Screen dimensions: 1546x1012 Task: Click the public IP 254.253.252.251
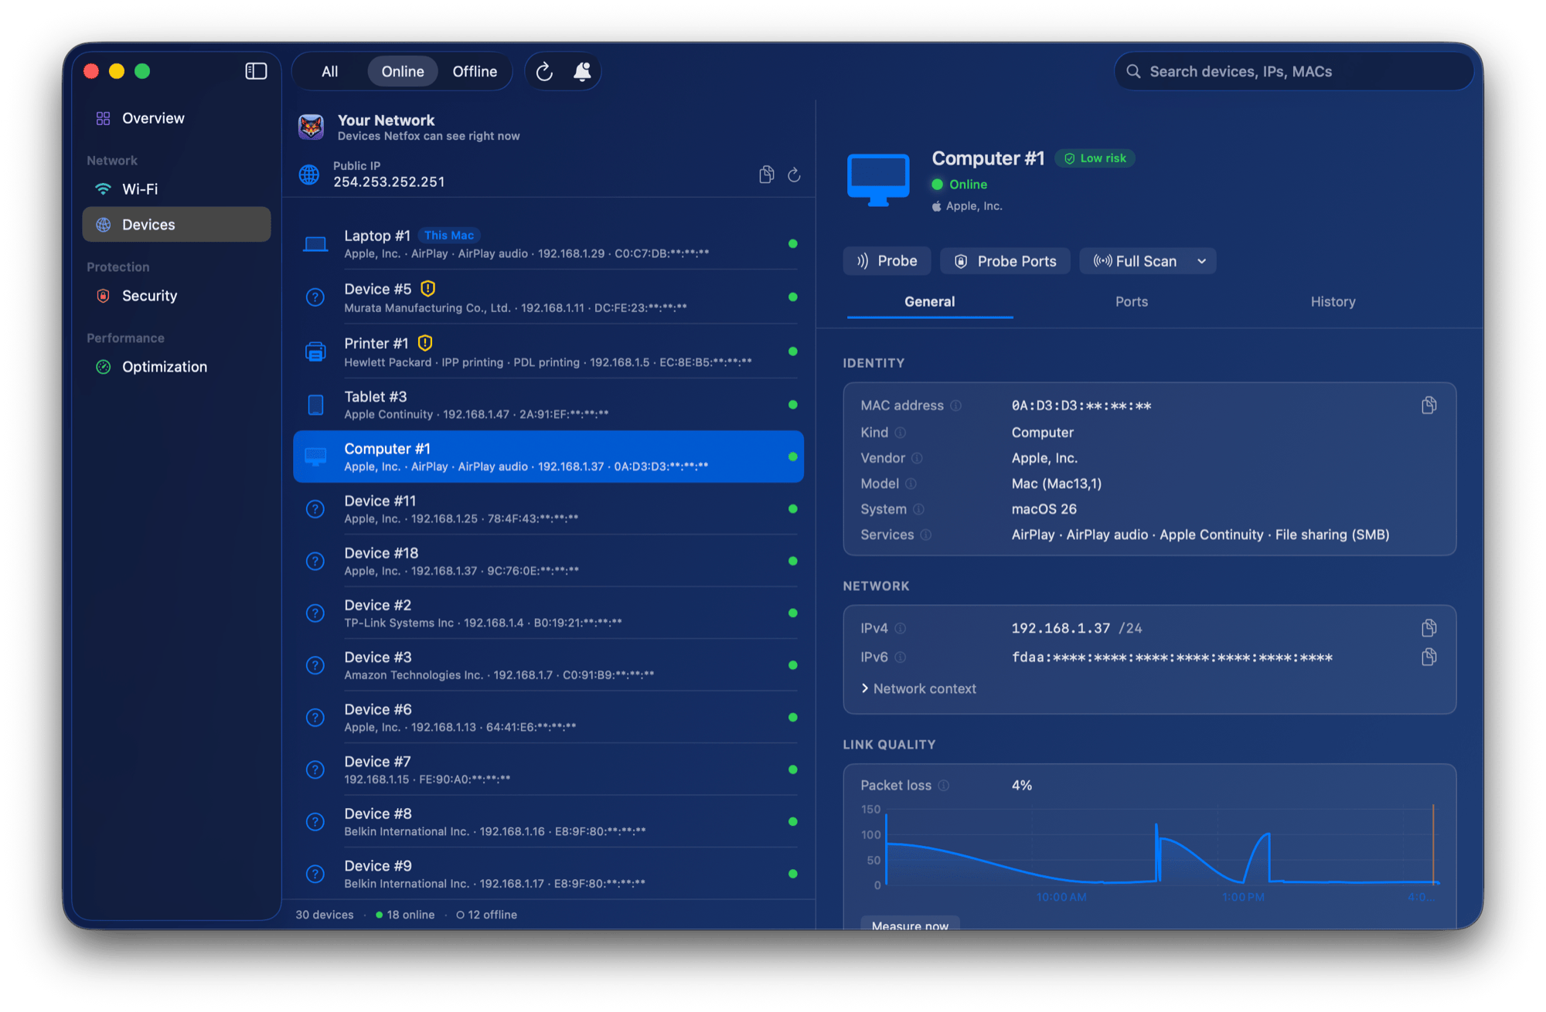pyautogui.click(x=389, y=182)
